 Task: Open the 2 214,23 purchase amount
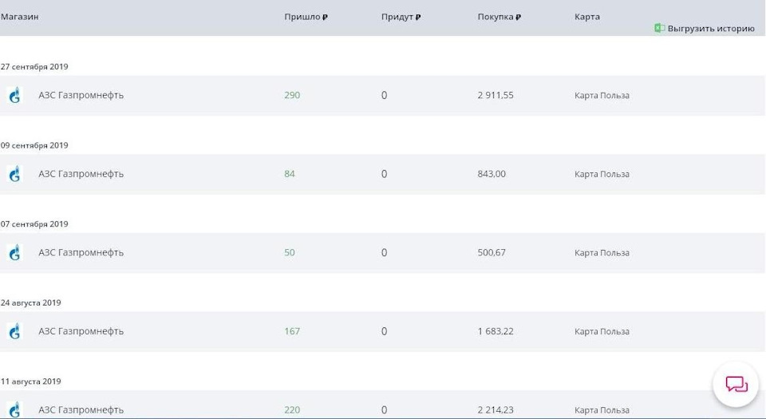496,409
